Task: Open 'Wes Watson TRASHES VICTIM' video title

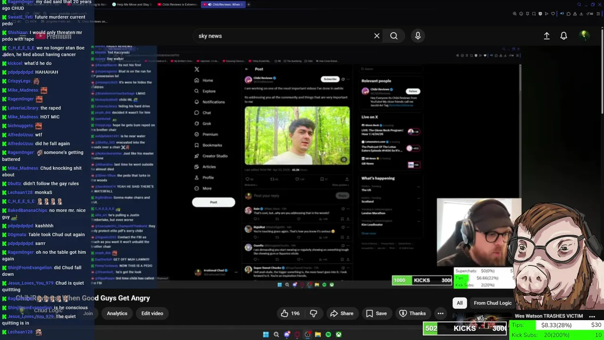Action: [549, 316]
